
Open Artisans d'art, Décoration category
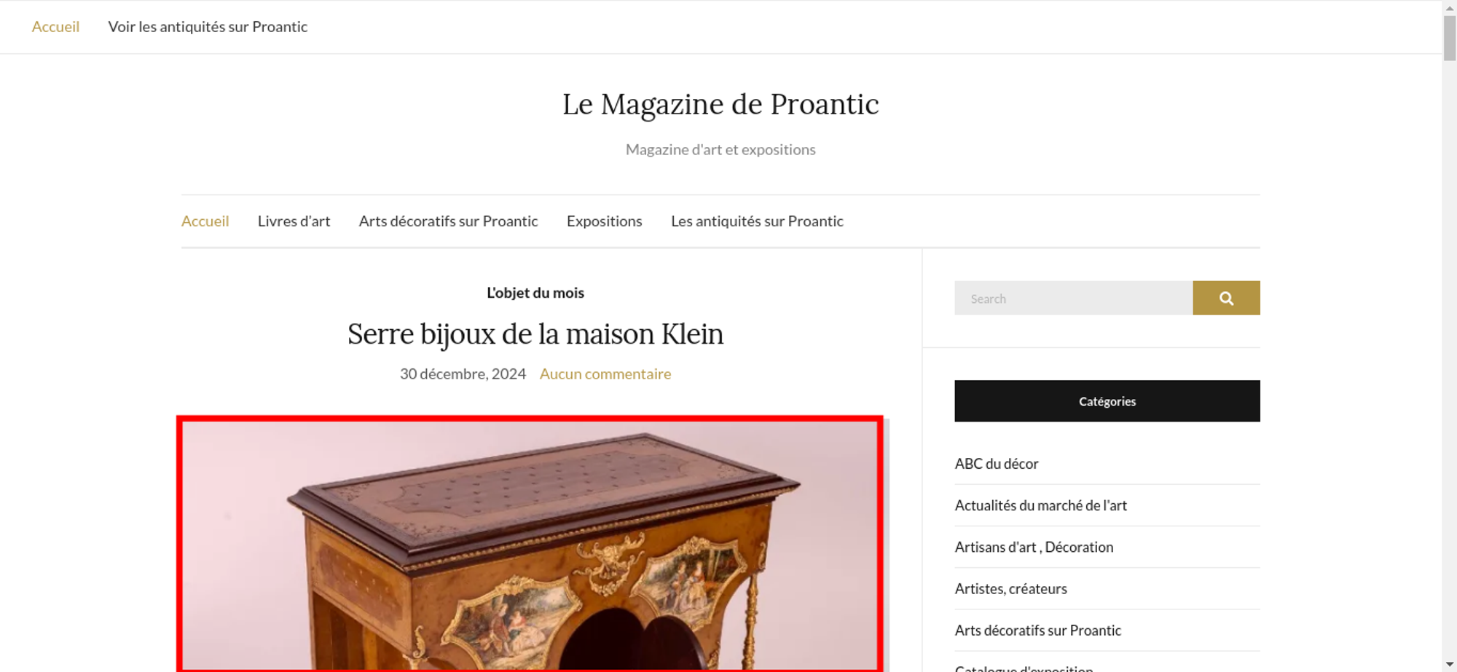coord(1034,547)
